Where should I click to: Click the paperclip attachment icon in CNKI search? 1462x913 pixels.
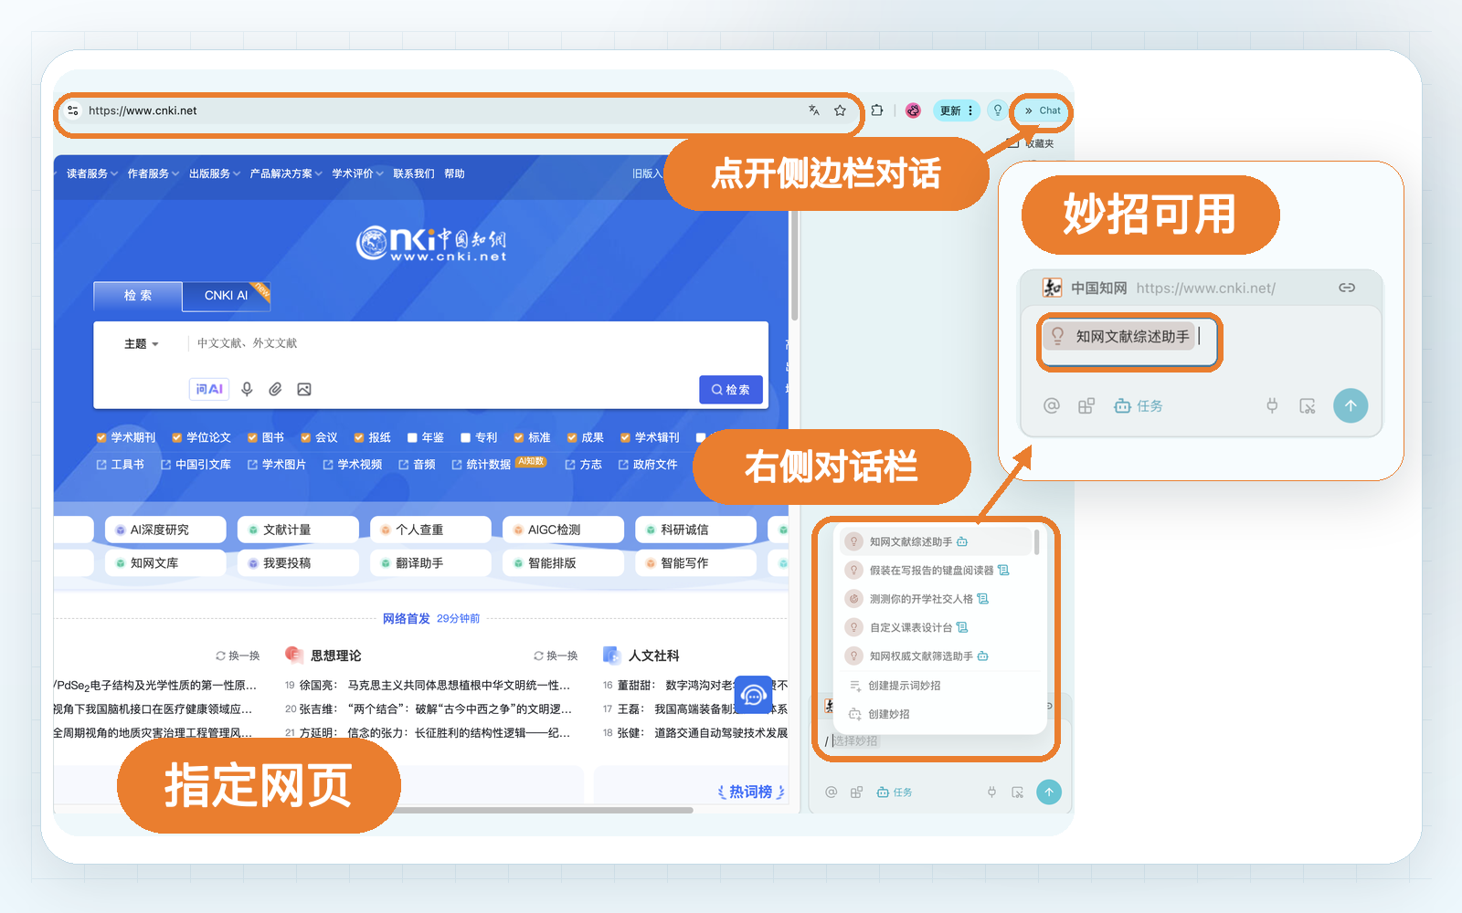click(275, 389)
